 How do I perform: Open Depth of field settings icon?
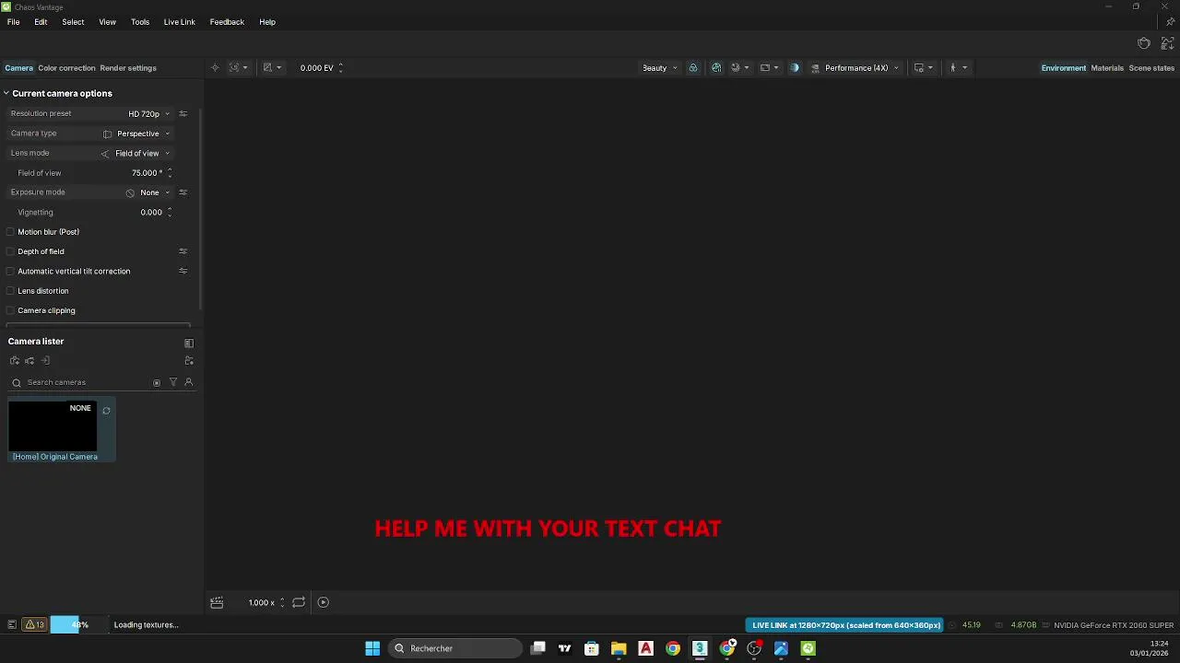pos(183,251)
